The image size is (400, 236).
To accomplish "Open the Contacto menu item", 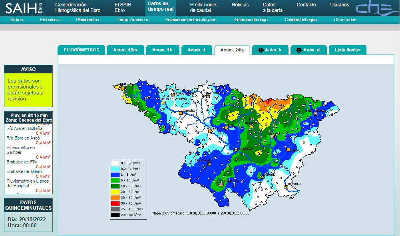I will (306, 5).
